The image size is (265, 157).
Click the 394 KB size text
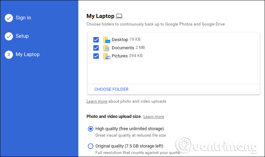[x=136, y=56]
